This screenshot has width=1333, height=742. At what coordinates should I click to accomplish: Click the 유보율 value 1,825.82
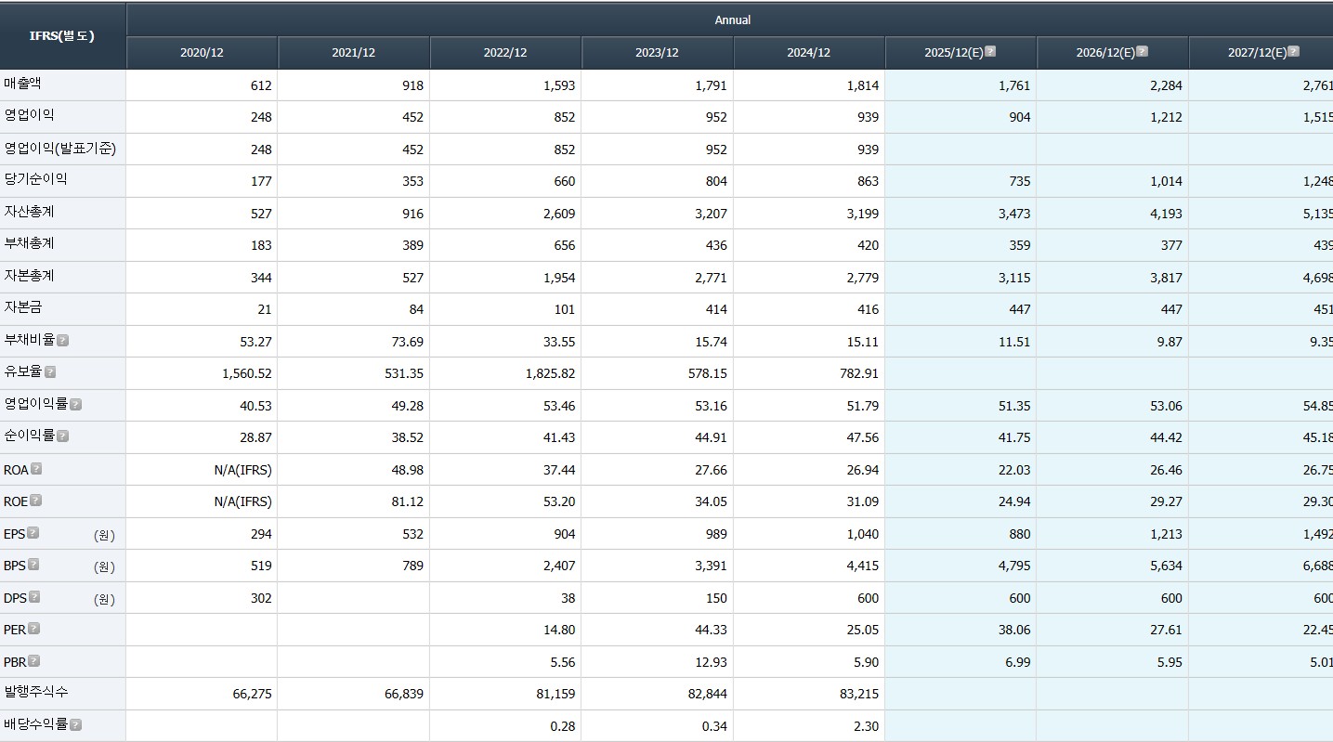548,373
